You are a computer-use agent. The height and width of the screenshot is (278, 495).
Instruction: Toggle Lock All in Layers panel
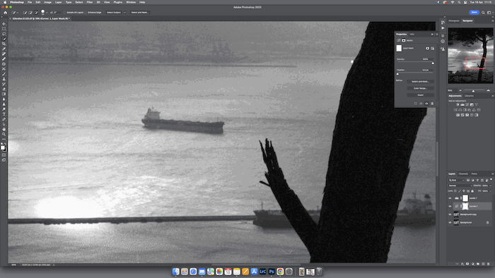tap(472, 191)
